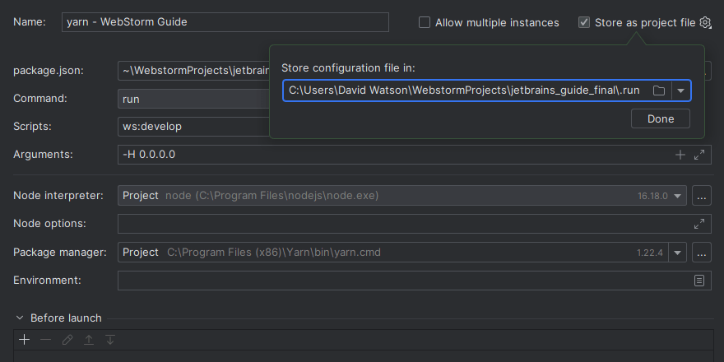The width and height of the screenshot is (724, 362).
Task: Open the Command dropdown showing run
Action: click(x=194, y=99)
